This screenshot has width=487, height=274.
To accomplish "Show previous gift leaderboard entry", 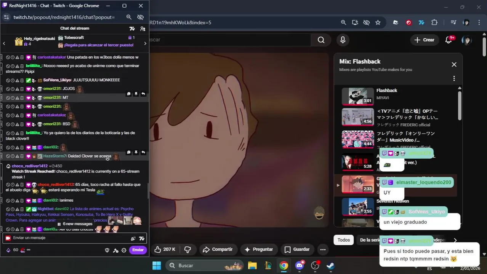I will [4, 43].
